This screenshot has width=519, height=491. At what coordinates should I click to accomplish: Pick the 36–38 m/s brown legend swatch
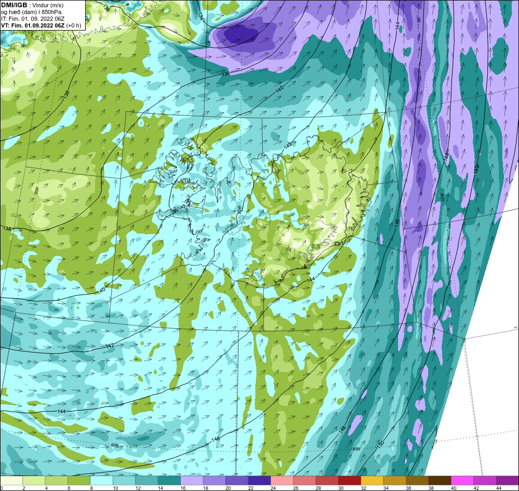(x=417, y=481)
